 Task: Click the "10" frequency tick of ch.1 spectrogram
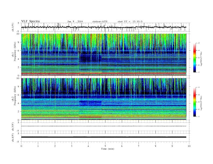[18, 34]
